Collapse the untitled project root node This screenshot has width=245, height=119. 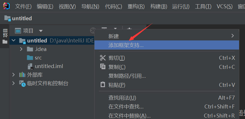(14, 40)
